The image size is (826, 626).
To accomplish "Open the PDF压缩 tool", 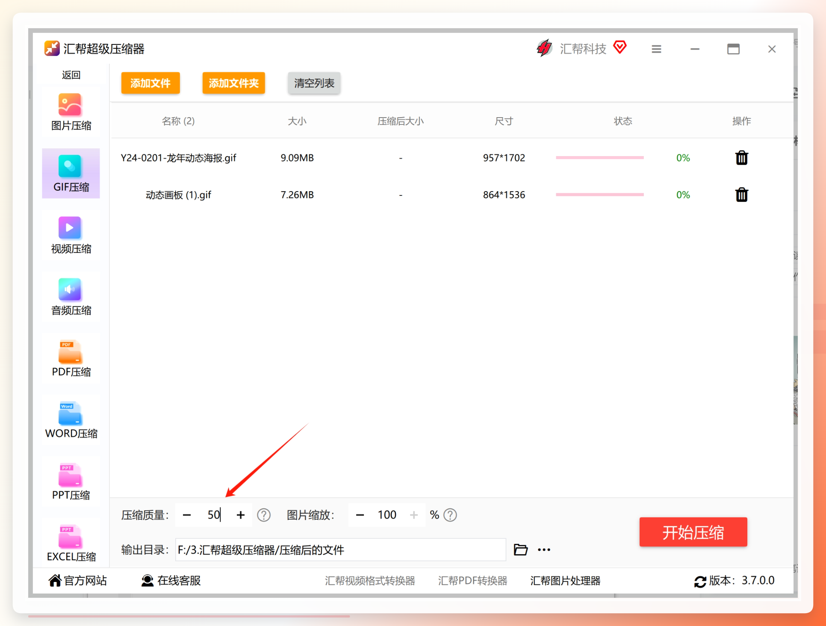I will point(71,358).
